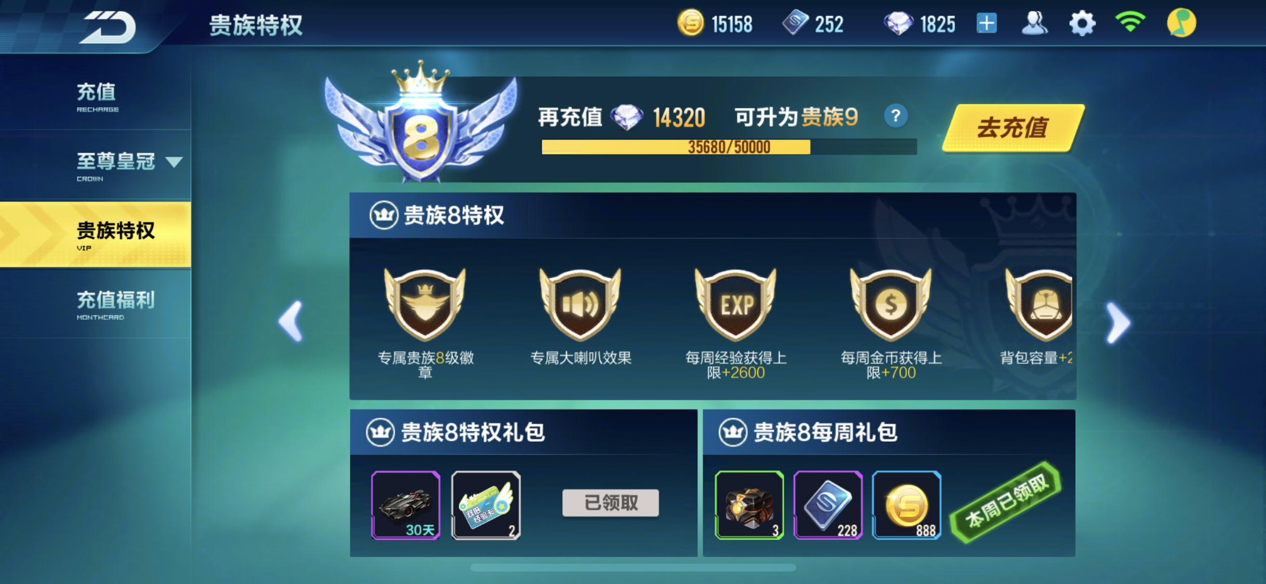This screenshot has height=584, width=1266.
Task: Click the 30-day race car reward thumbnail
Action: click(406, 505)
